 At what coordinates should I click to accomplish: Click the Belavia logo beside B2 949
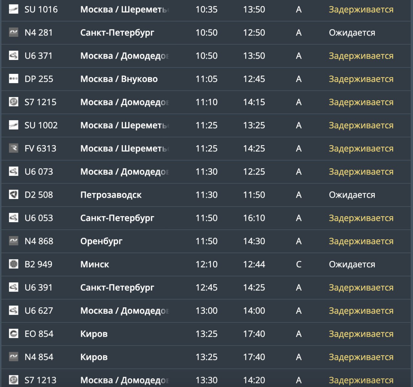coord(14,264)
